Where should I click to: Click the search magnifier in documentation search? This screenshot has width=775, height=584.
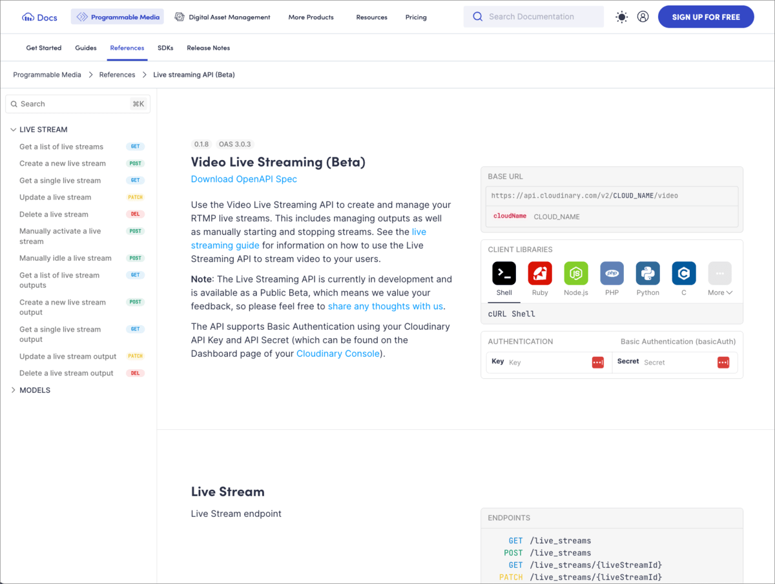478,17
